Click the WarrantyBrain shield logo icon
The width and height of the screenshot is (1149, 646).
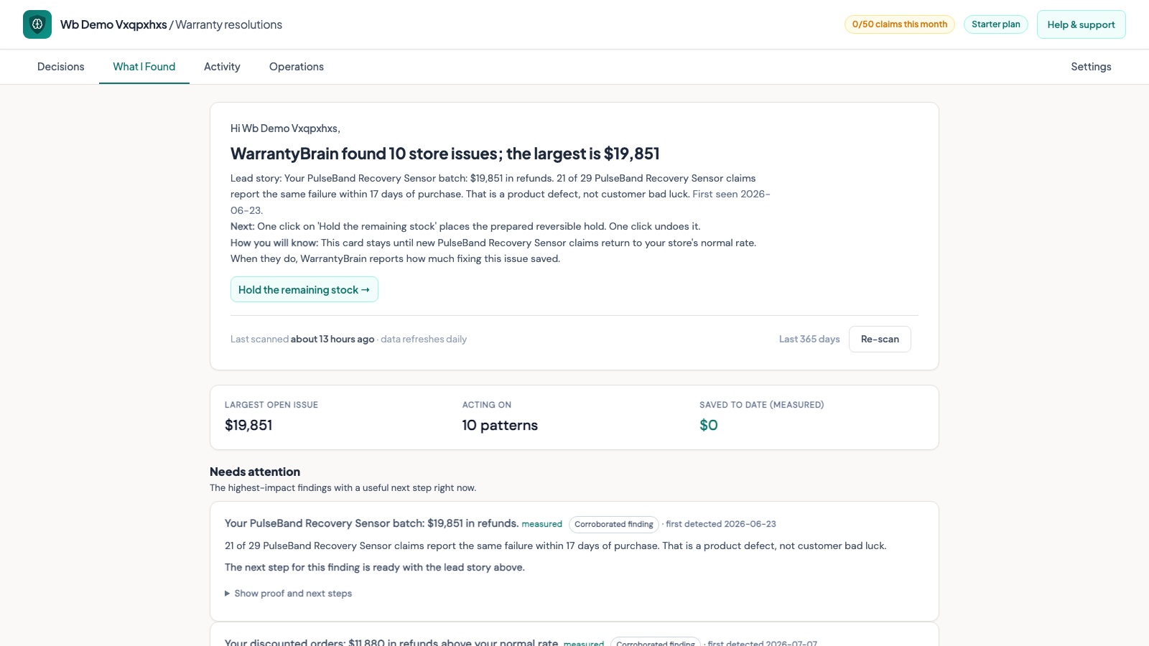(37, 24)
